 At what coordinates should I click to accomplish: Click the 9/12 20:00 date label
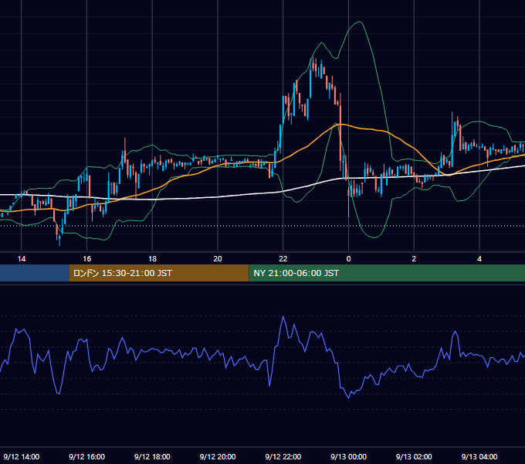[x=218, y=456]
